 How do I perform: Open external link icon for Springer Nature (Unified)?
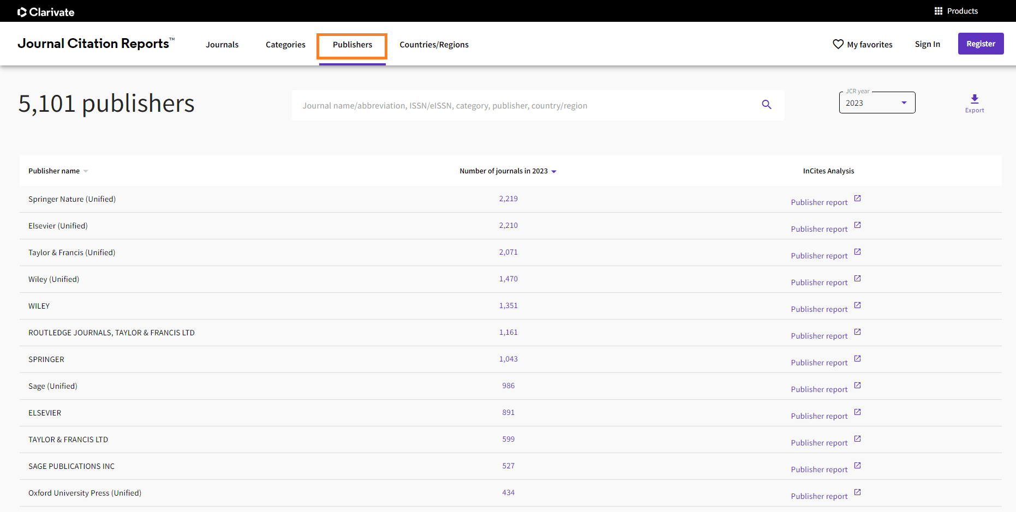tap(858, 198)
